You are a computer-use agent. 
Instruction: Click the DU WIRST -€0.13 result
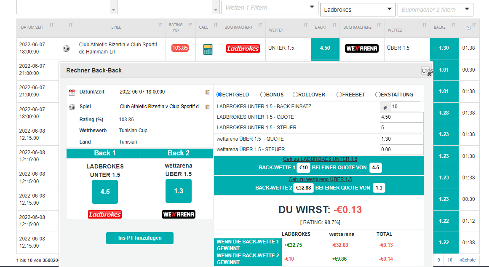click(320, 210)
